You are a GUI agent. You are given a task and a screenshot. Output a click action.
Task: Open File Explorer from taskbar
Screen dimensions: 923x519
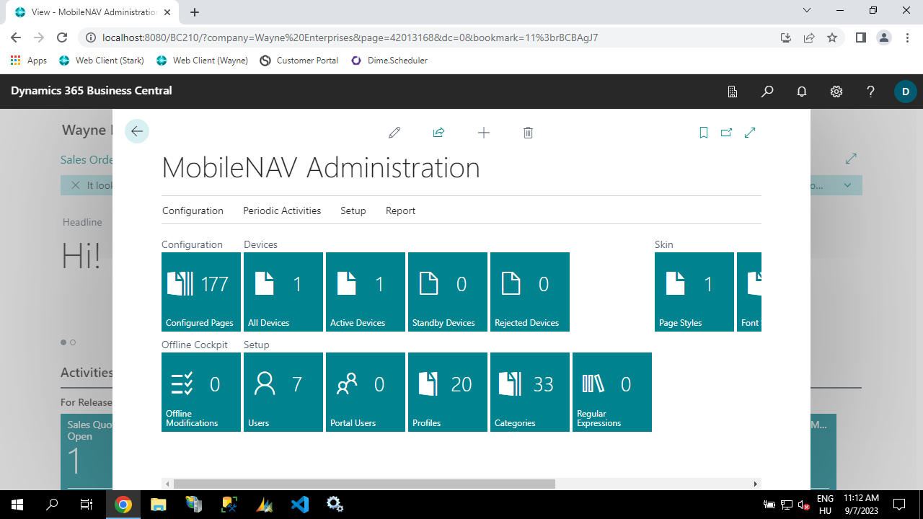click(x=159, y=505)
